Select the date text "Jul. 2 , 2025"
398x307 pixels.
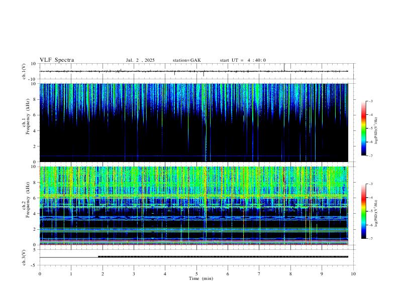[x=140, y=60]
